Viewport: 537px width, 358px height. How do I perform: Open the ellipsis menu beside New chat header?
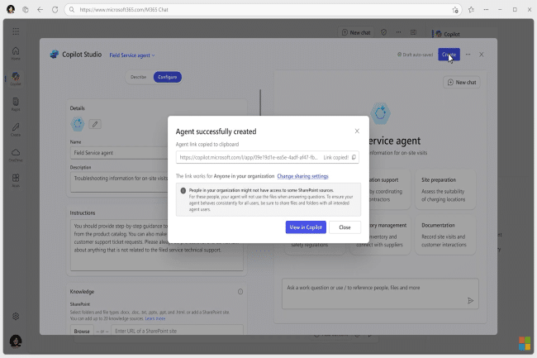click(x=398, y=32)
